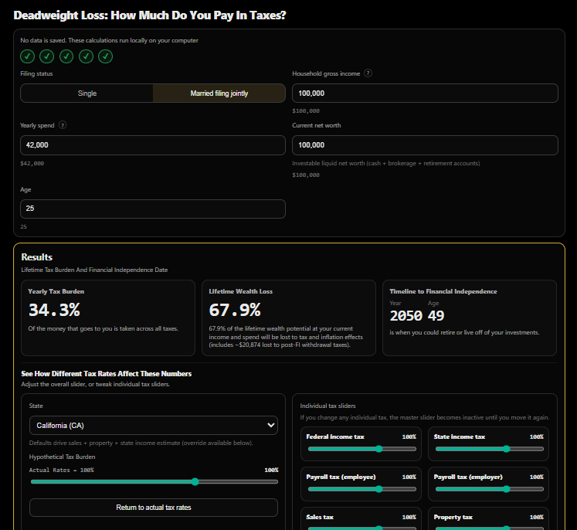Click the Sales tax slider

(361, 528)
